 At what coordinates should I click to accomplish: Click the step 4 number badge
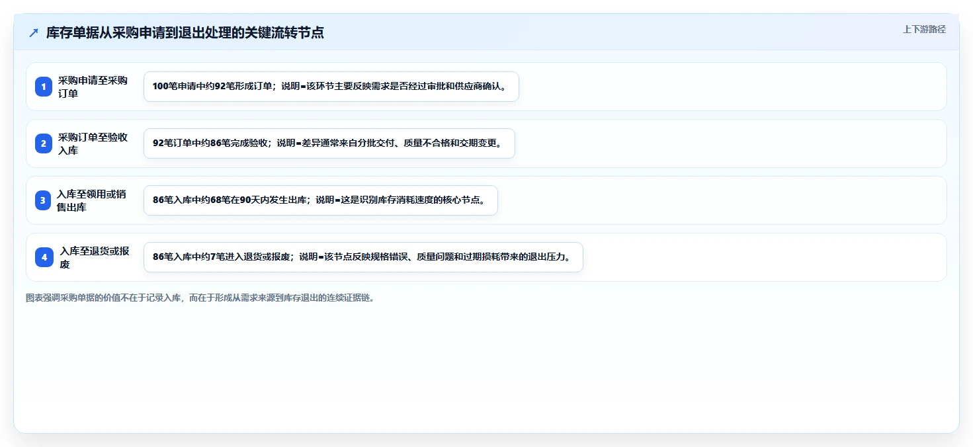click(44, 257)
